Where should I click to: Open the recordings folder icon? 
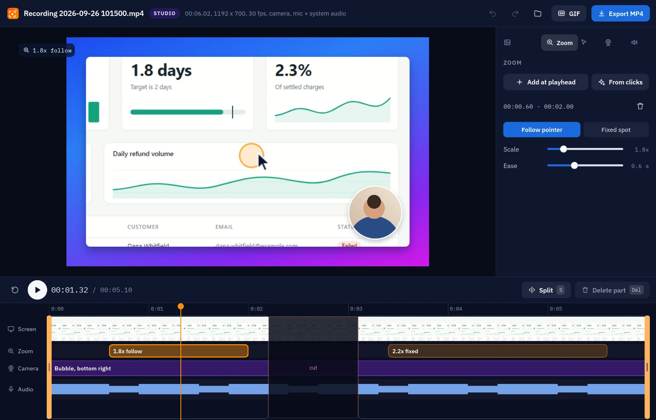point(538,14)
